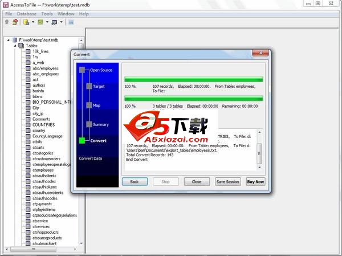Click the top green table progress bar
Viewport: 342px width, 256px height.
(x=194, y=79)
